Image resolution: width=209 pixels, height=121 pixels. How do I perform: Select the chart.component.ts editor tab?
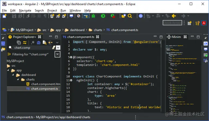tap(81, 37)
